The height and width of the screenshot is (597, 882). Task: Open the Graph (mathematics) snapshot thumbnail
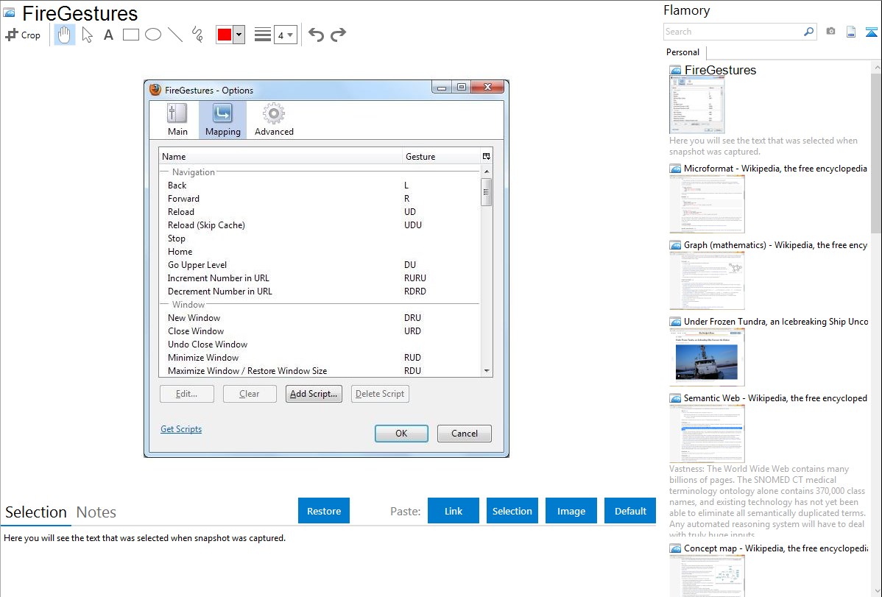[707, 280]
